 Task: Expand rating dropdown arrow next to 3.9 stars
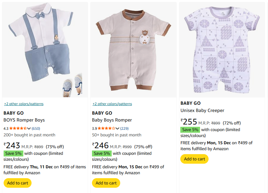[117, 128]
